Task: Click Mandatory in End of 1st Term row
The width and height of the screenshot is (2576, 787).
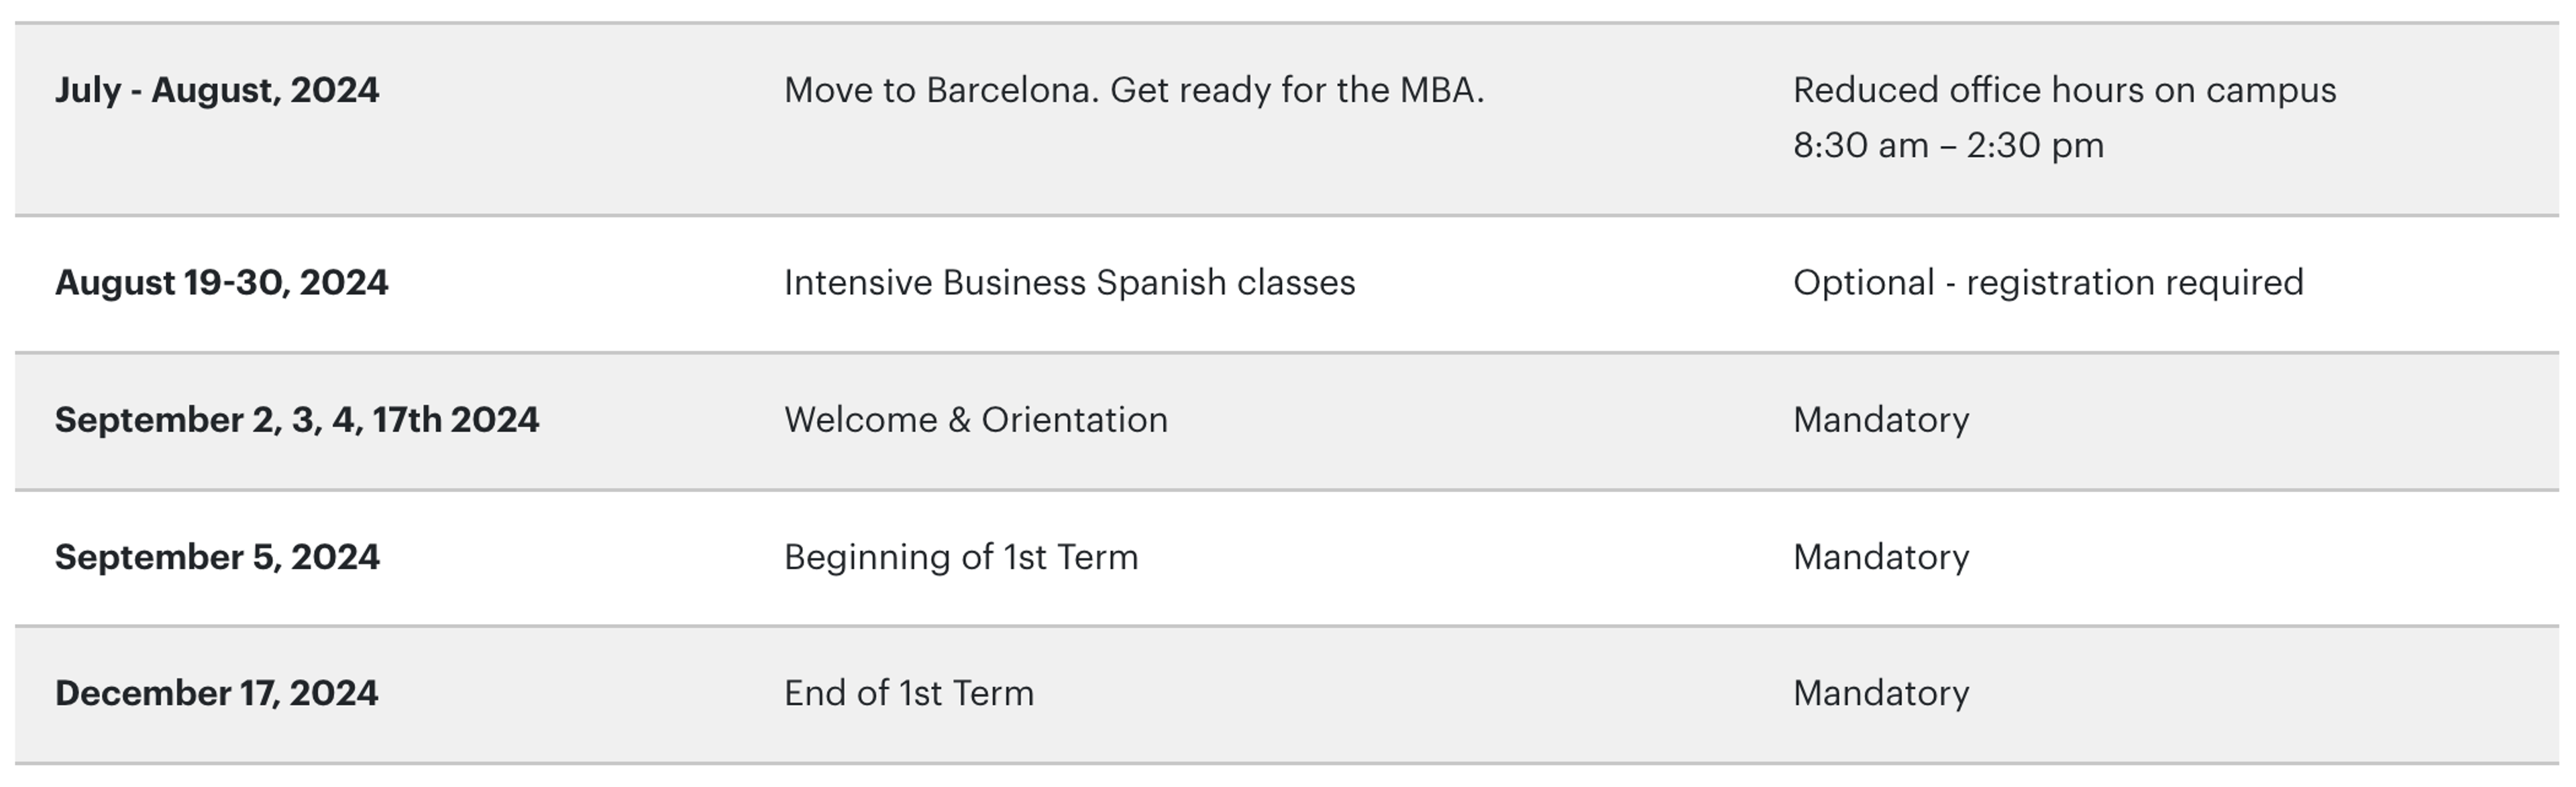Action: point(1881,693)
